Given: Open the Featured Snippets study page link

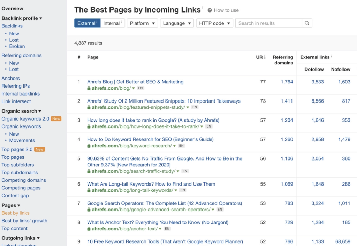Looking at the screenshot, I should coord(164,101).
